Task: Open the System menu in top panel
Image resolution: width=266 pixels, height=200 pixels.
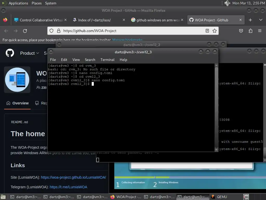Action: point(51,3)
